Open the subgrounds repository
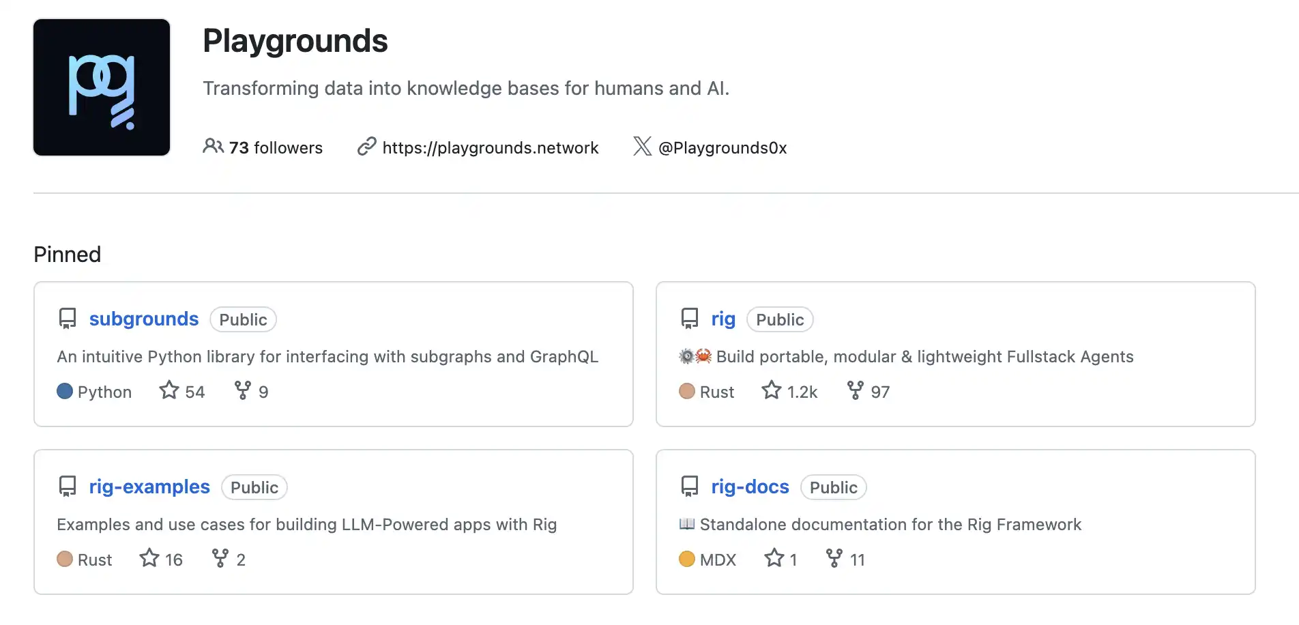 point(144,319)
